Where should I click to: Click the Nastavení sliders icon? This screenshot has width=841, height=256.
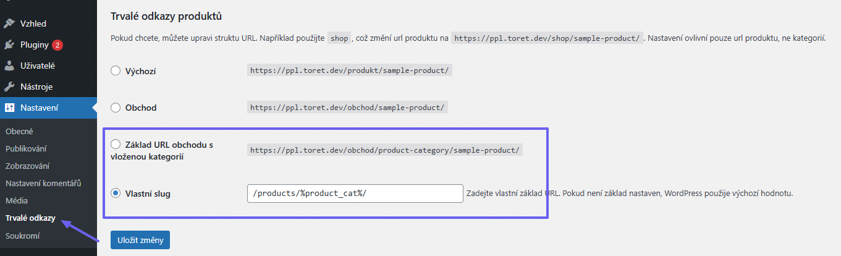[x=9, y=108]
